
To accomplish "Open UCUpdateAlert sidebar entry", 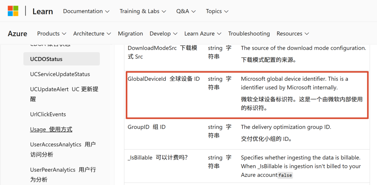I will [x=64, y=94].
